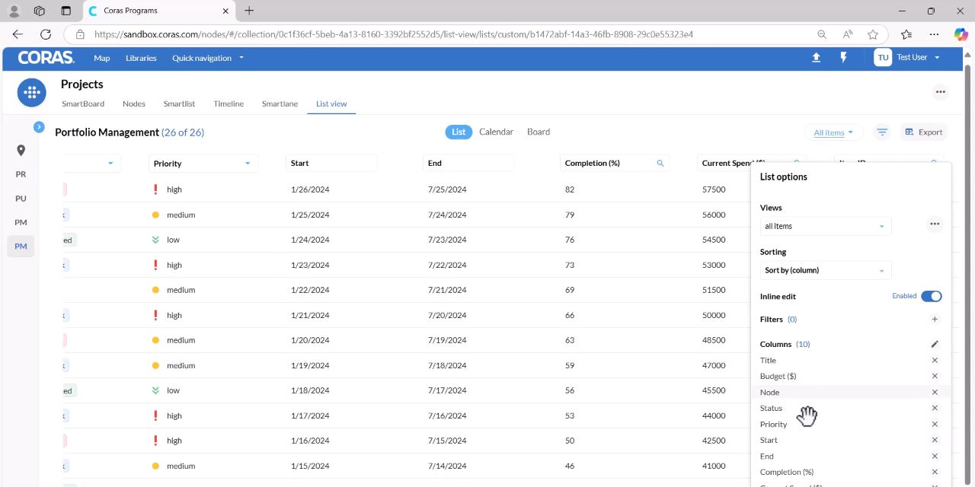
Task: Click the current spent value 53000
Action: click(x=714, y=265)
